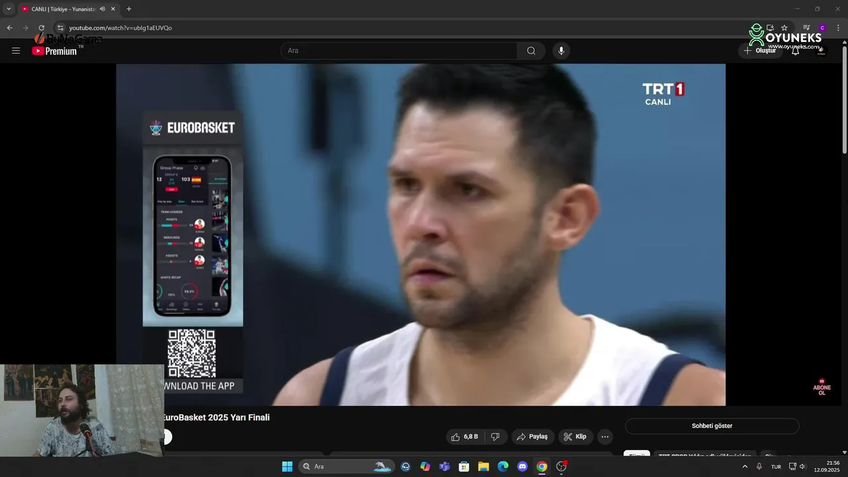
Task: View site information icon in address bar
Action: [x=60, y=28]
